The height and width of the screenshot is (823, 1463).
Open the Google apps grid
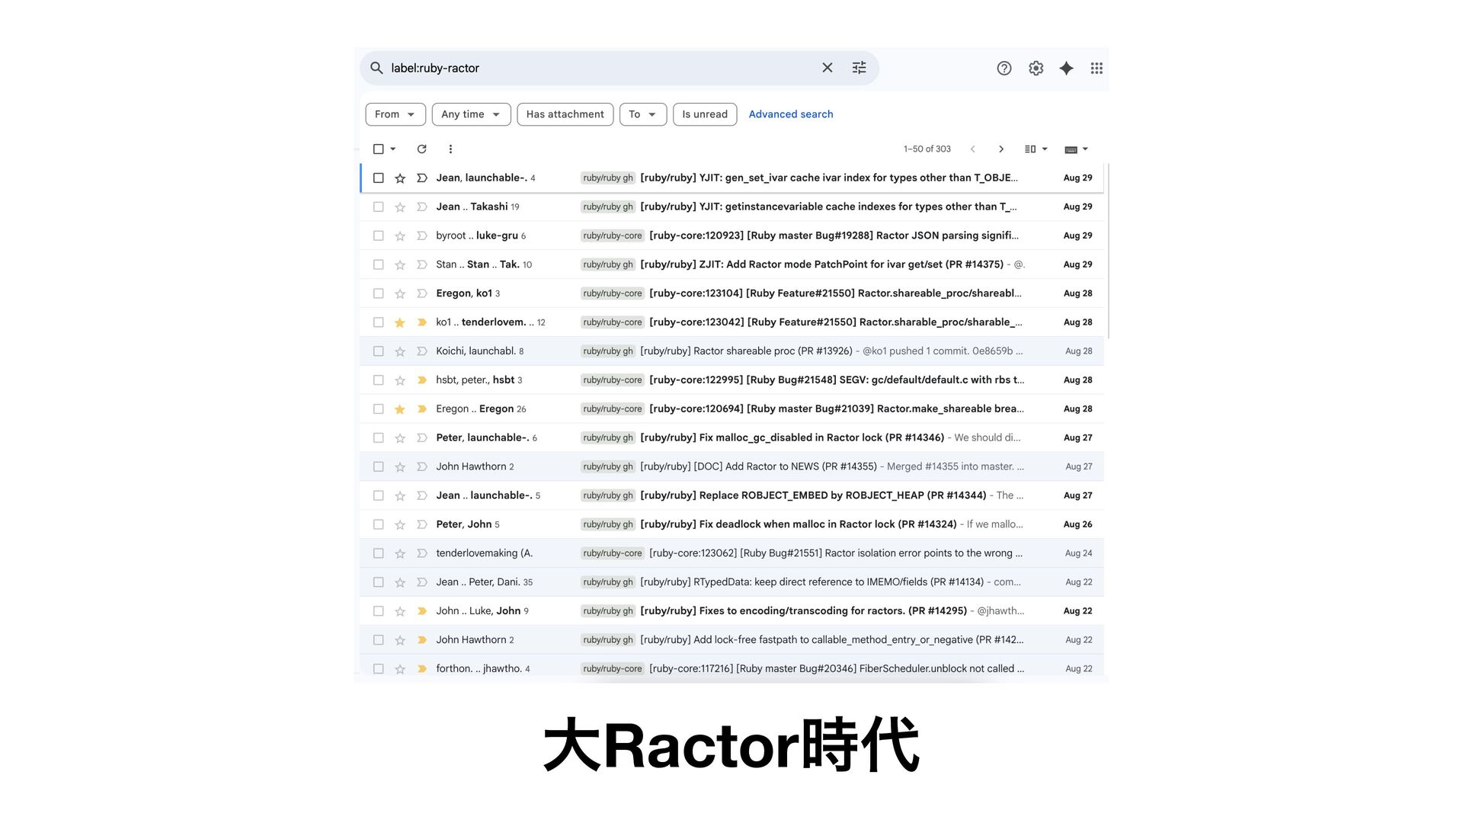(x=1096, y=68)
